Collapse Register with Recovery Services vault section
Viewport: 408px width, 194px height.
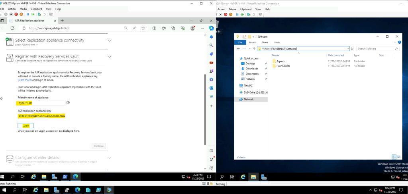[110, 57]
